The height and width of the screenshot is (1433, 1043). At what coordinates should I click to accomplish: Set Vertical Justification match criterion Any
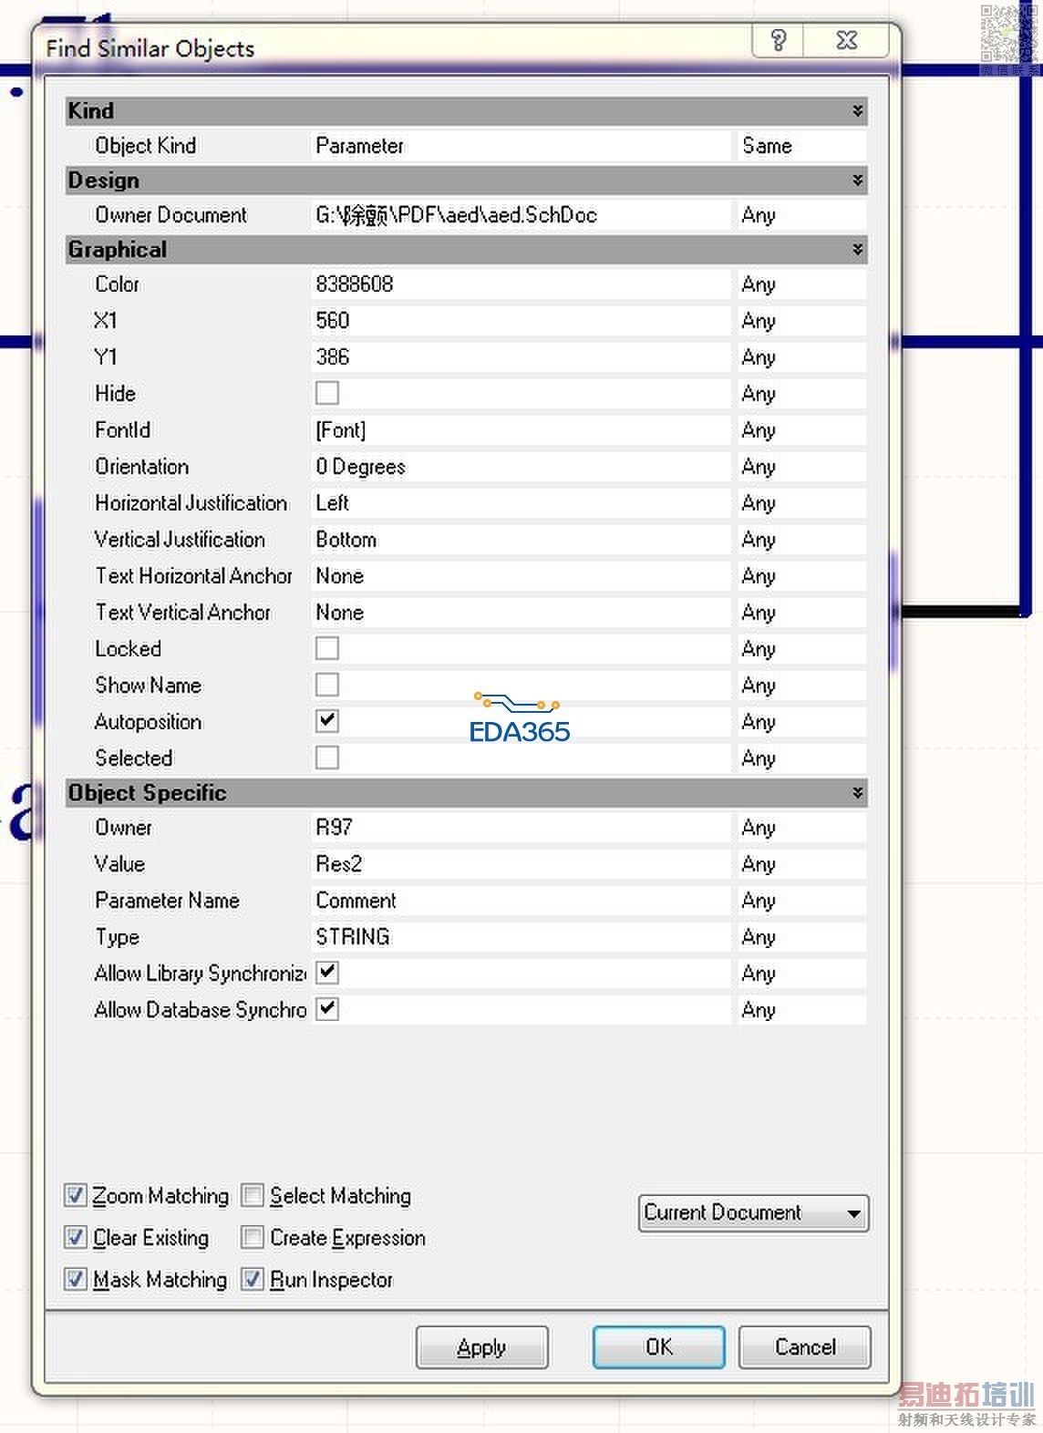(x=800, y=540)
